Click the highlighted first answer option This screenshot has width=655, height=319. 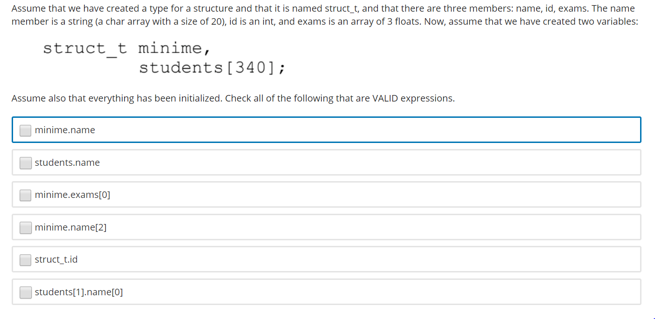click(x=327, y=130)
